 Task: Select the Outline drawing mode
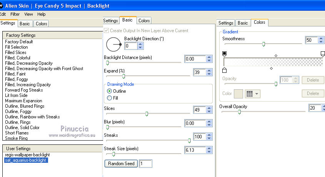109,91
